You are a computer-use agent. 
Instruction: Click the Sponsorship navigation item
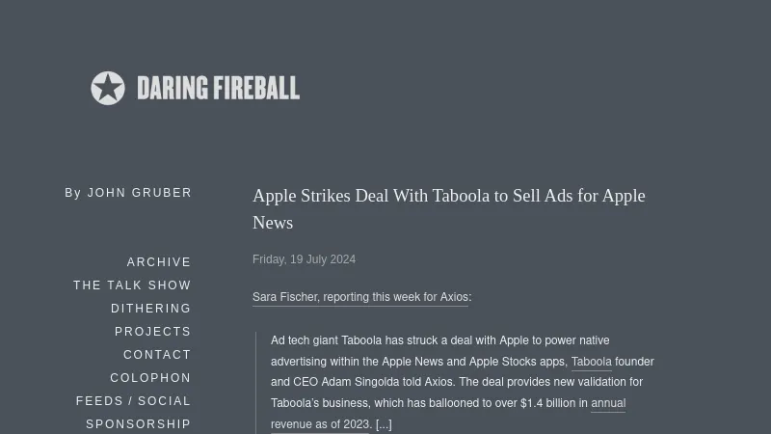(138, 424)
